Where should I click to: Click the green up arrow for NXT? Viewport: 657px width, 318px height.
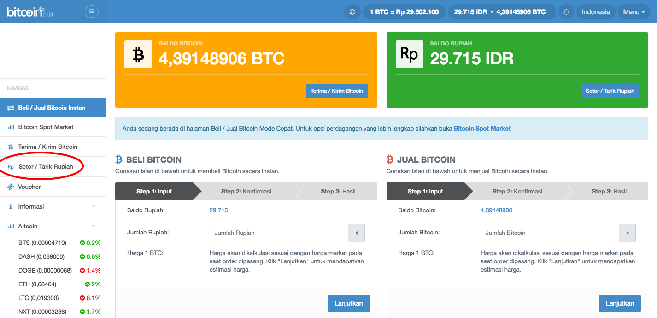point(82,312)
